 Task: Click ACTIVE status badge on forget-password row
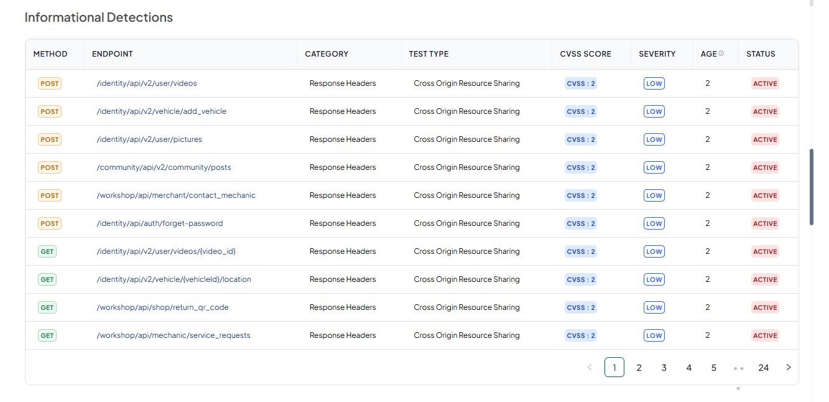[765, 223]
